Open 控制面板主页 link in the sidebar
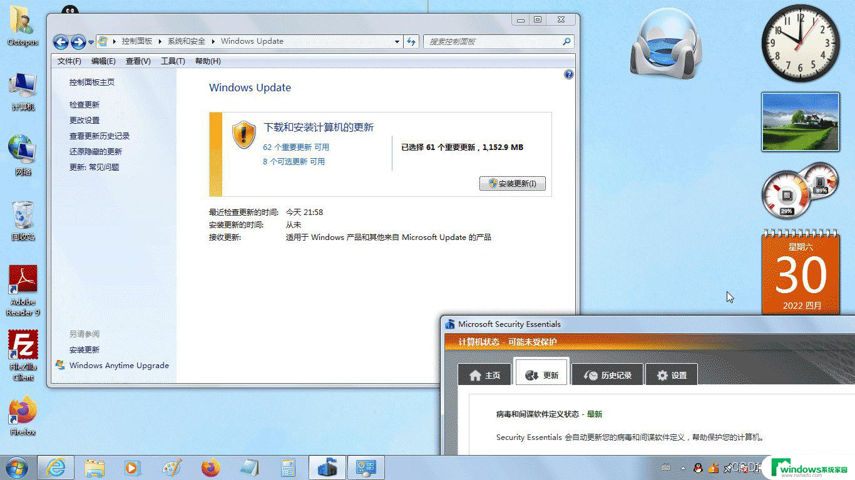The height and width of the screenshot is (480, 855). 91,82
